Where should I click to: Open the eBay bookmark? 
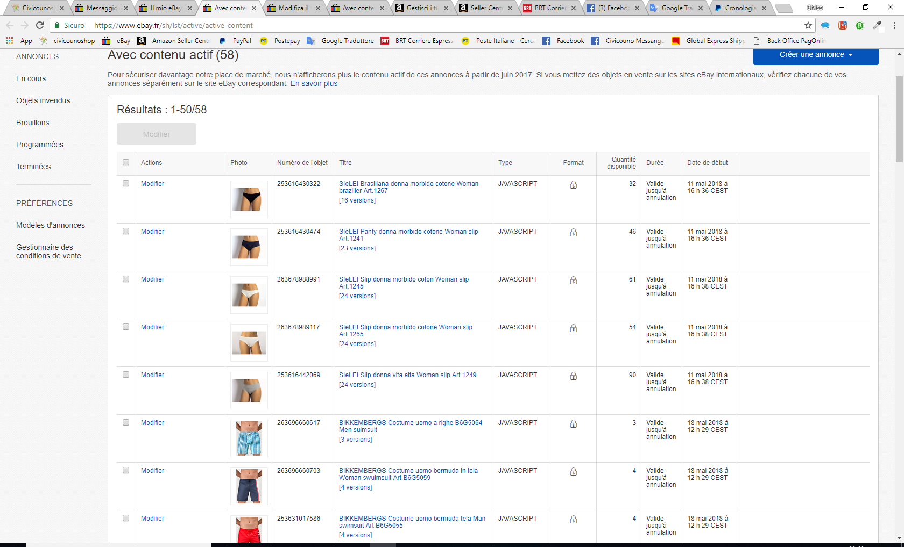116,41
